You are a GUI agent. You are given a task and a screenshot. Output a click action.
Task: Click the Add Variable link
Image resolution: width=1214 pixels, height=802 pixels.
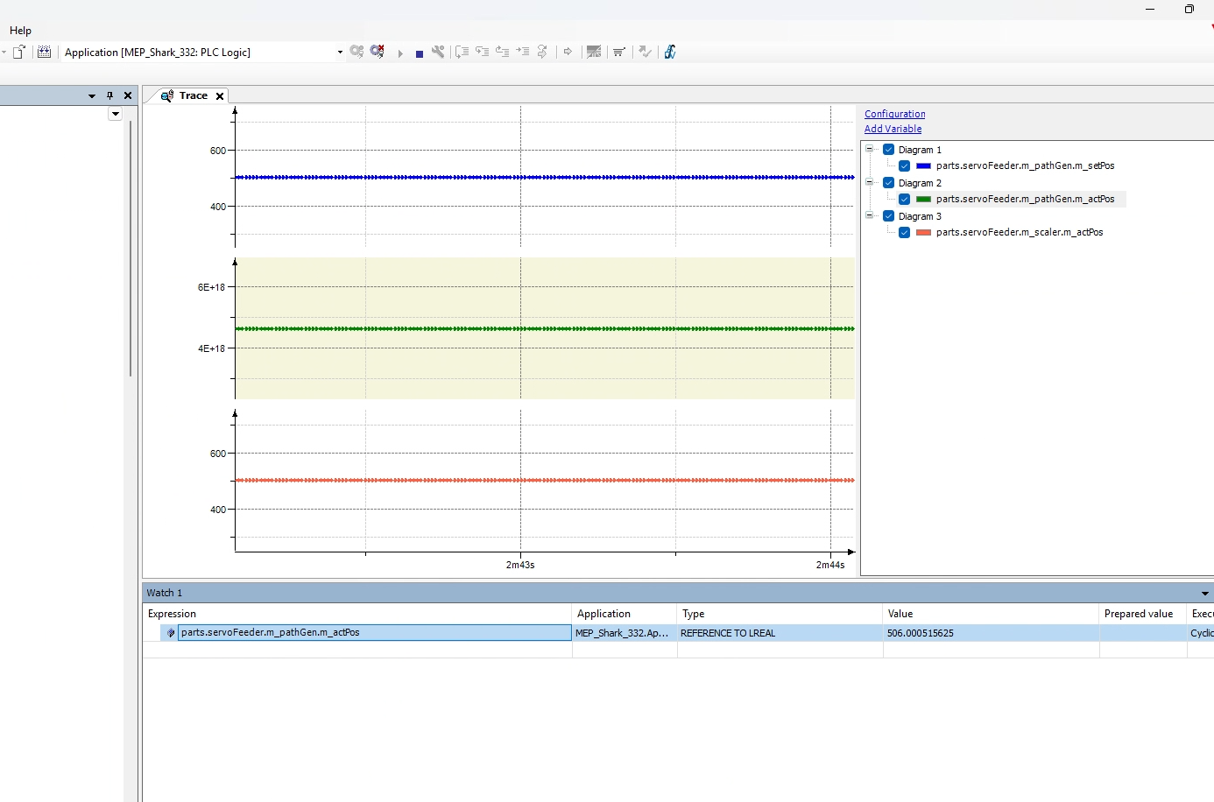[893, 129]
